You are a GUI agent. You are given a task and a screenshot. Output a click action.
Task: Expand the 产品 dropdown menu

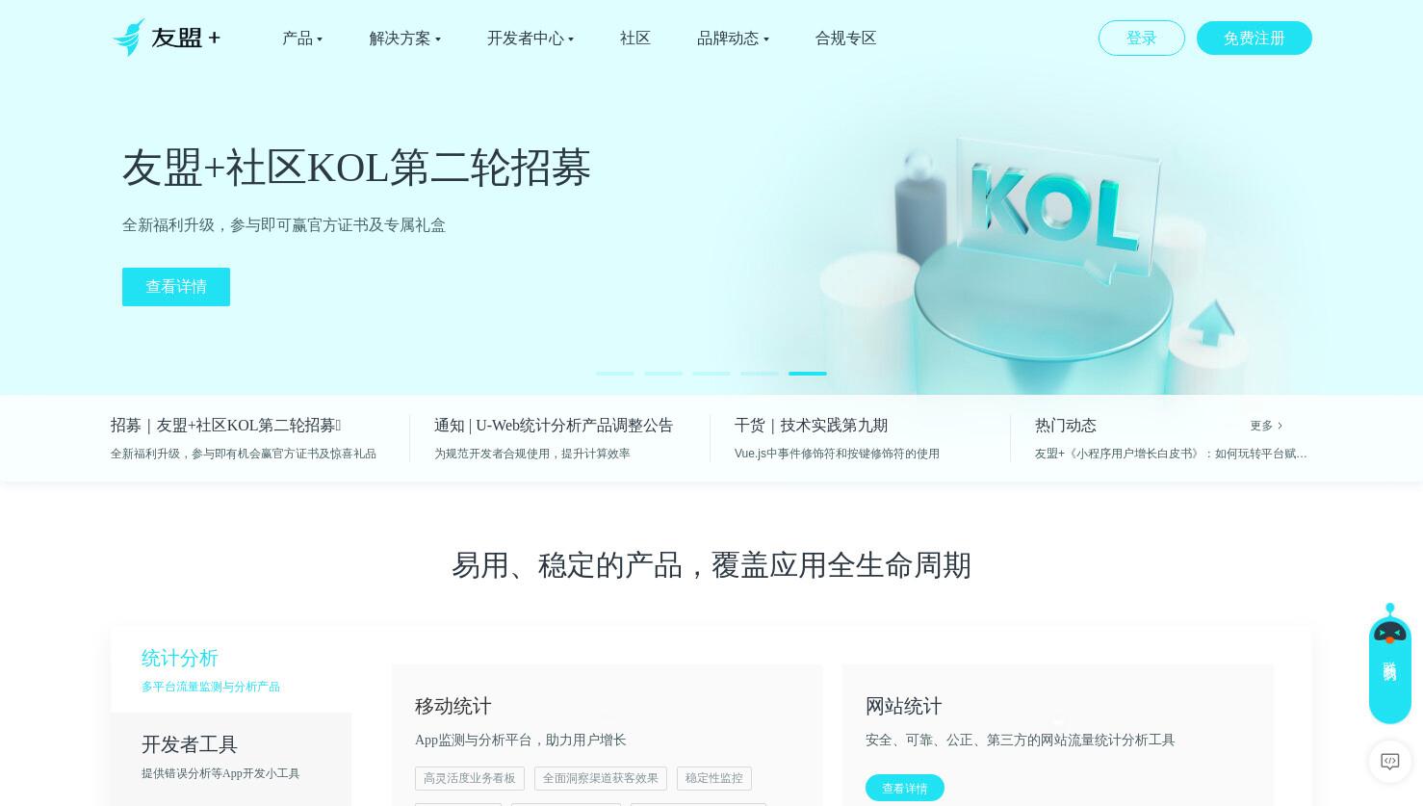302,39
